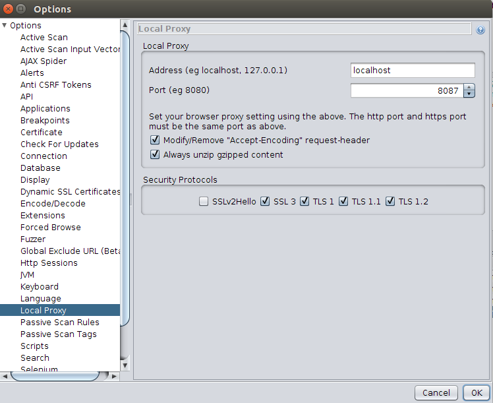Viewport: 493px width, 403px height.
Task: Select Language options
Action: pyautogui.click(x=41, y=299)
